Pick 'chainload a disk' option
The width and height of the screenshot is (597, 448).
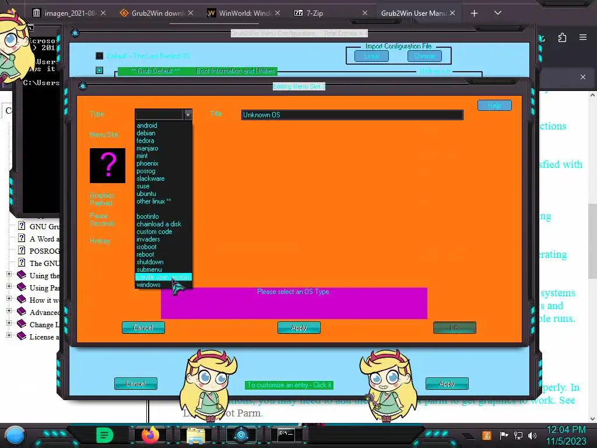pyautogui.click(x=159, y=224)
